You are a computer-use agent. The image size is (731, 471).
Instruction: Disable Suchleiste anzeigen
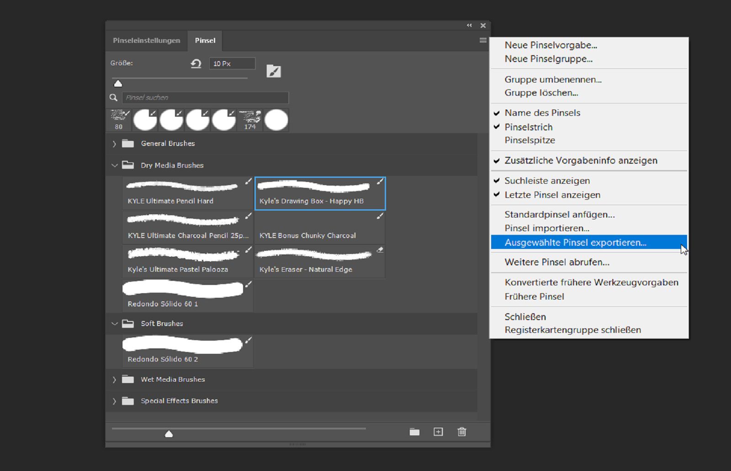coord(547,181)
